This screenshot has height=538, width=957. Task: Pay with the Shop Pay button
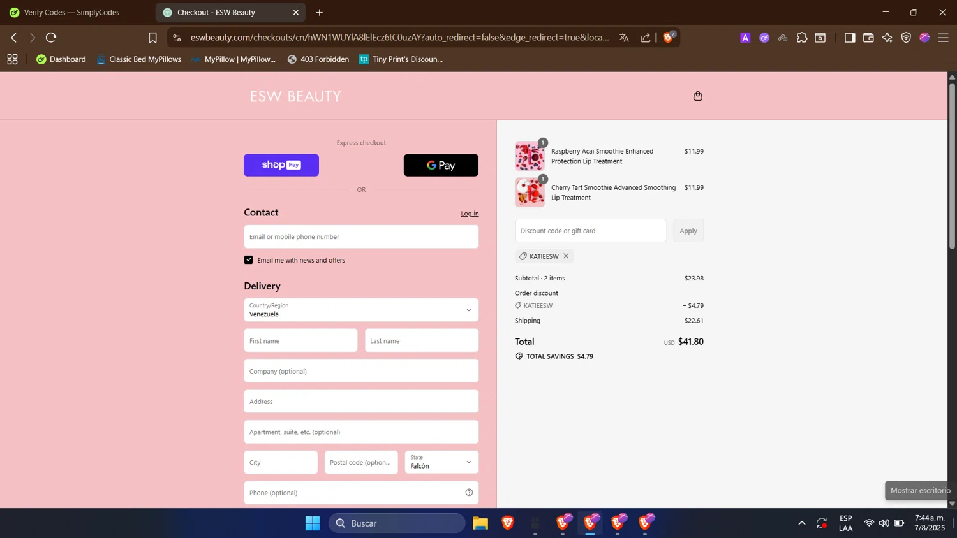click(x=281, y=165)
